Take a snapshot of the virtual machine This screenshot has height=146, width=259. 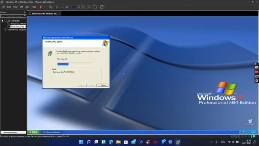[57, 7]
